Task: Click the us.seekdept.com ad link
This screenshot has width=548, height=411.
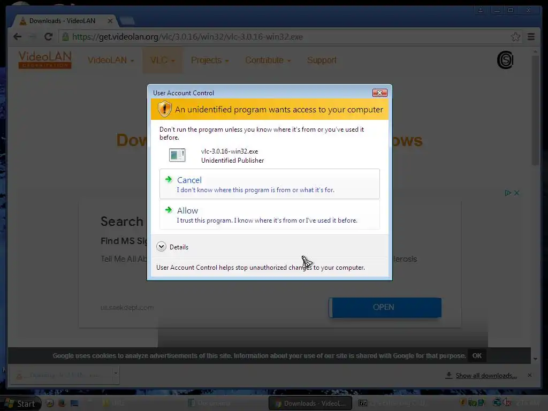Action: tap(127, 308)
